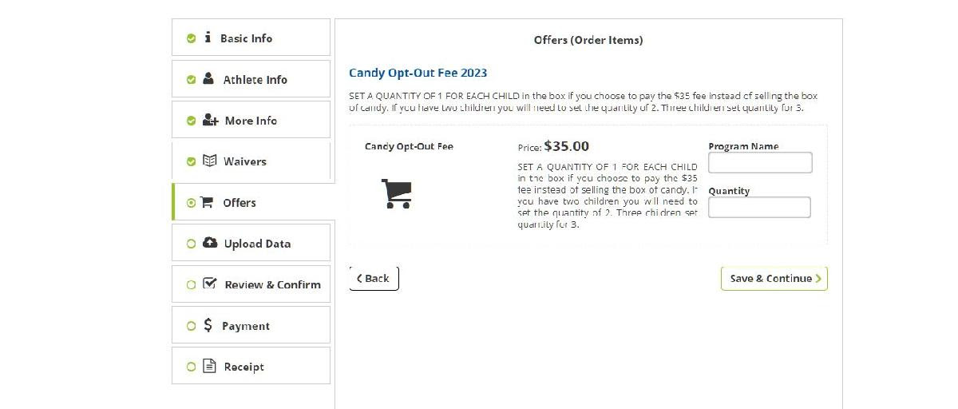Click the Upload Data cloud icon
Viewport: 958px width, 409px height.
[x=210, y=243]
